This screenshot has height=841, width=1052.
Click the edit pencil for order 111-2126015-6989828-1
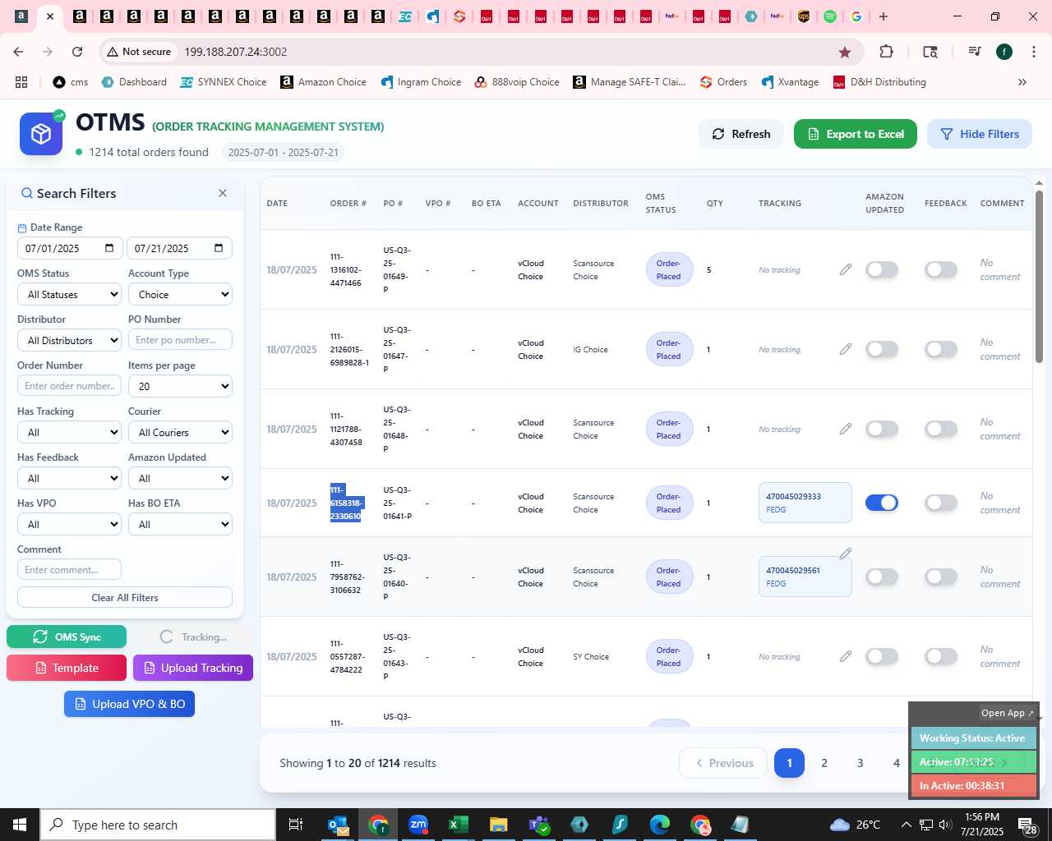(845, 349)
